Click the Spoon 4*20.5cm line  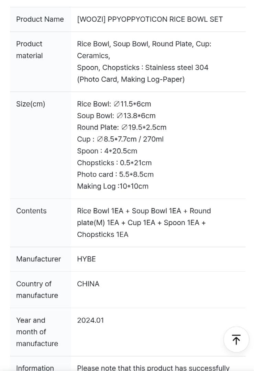pyautogui.click(x=107, y=151)
